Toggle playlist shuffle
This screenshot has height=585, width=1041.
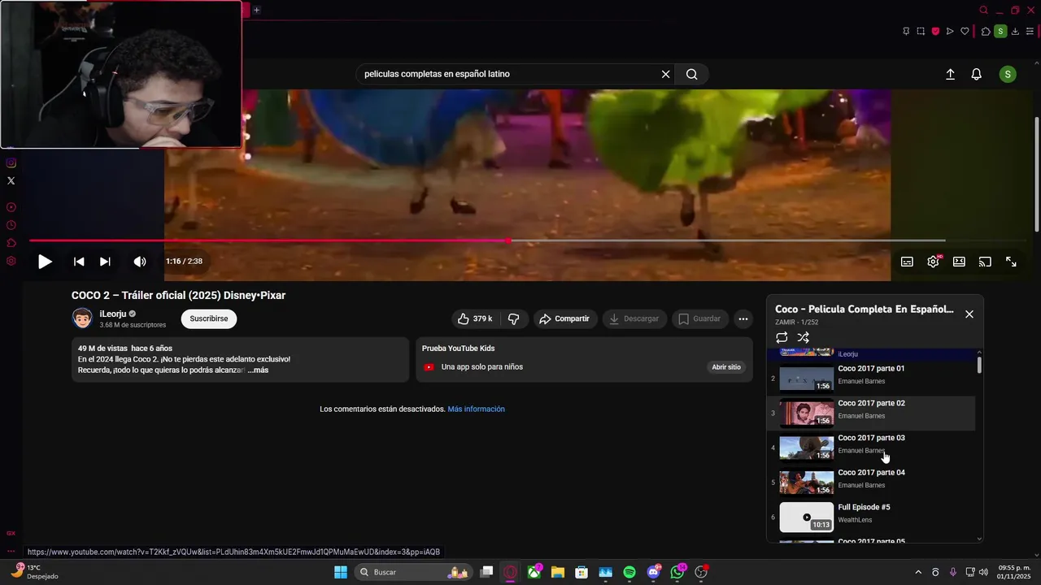[803, 337]
